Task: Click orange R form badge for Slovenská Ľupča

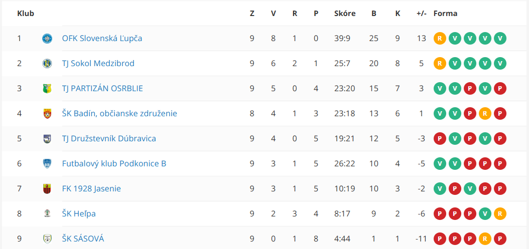Action: tap(440, 39)
